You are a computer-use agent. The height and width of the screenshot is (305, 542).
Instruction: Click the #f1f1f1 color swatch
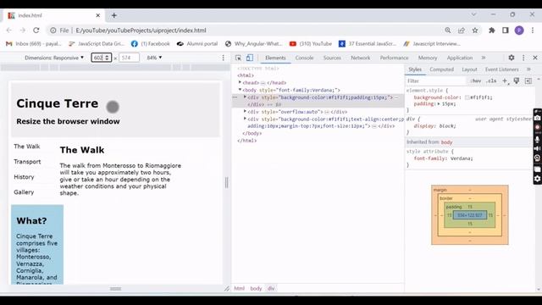coord(467,97)
